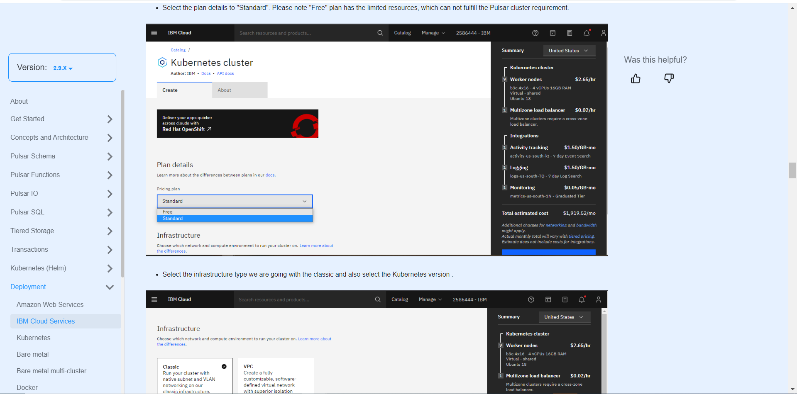
Task: Click search magnifier in first IBM Cloud header
Action: tap(380, 33)
